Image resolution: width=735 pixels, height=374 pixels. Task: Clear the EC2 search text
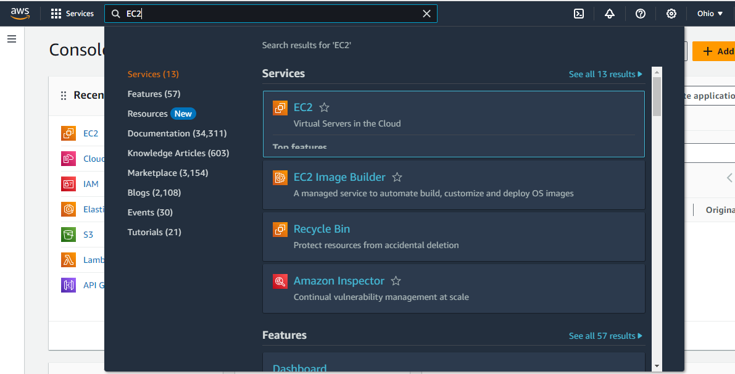tap(426, 14)
